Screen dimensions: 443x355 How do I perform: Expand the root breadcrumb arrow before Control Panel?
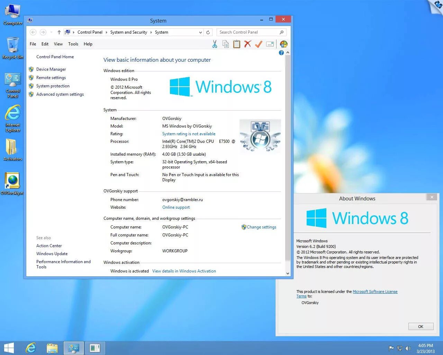(x=74, y=32)
